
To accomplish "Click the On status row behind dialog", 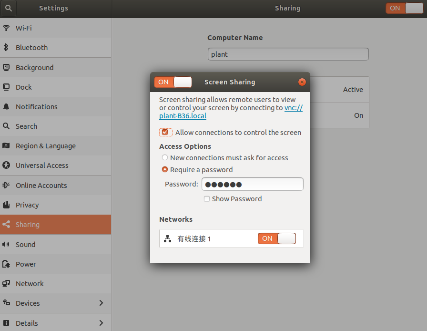I will [340, 115].
